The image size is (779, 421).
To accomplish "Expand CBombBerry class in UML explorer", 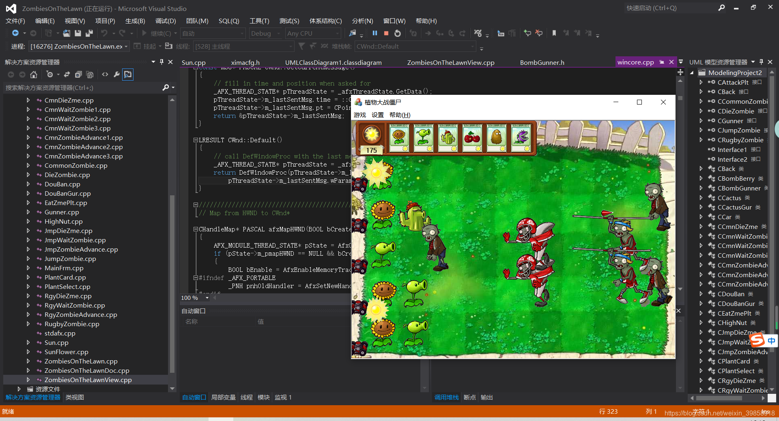I will pos(701,178).
